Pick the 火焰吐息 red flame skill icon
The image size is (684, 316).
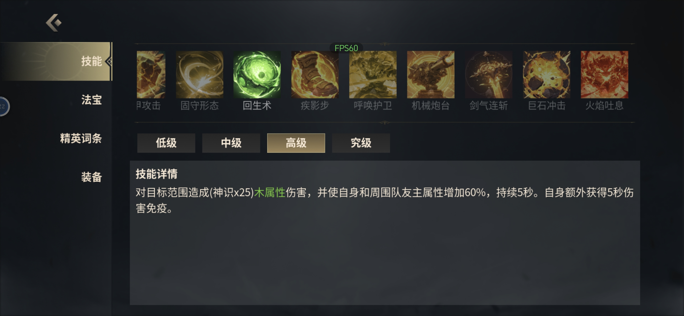(604, 75)
